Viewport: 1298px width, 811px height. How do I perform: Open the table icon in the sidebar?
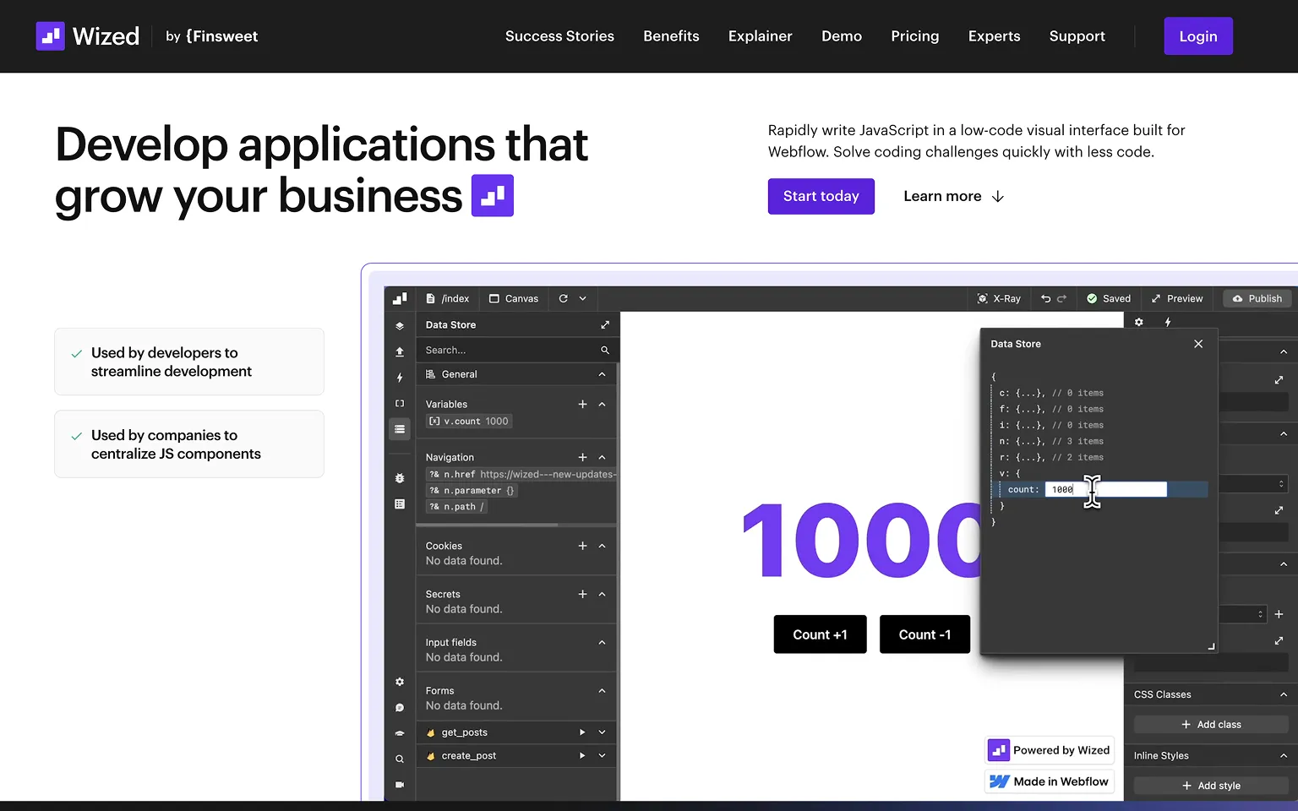click(x=400, y=503)
